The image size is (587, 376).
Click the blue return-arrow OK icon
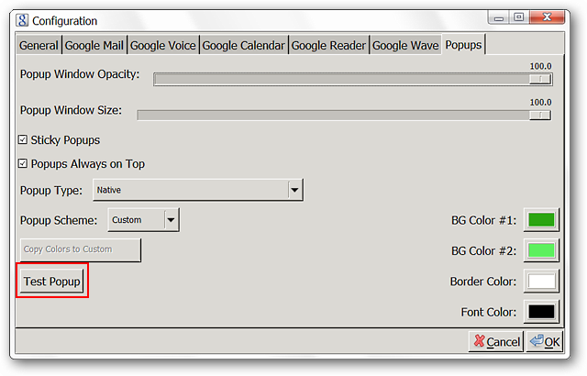coord(537,340)
